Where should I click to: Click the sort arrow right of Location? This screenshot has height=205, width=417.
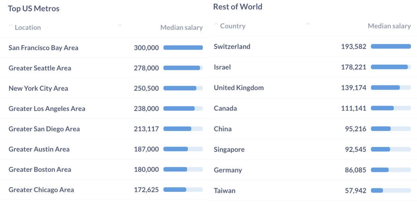(120, 26)
